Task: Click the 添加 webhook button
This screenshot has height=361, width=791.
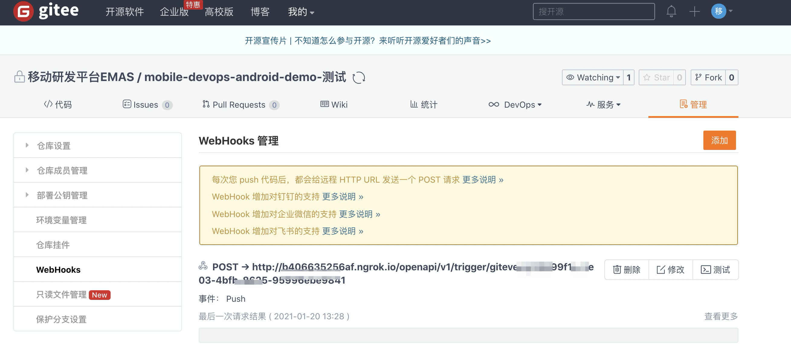Action: pyautogui.click(x=719, y=140)
